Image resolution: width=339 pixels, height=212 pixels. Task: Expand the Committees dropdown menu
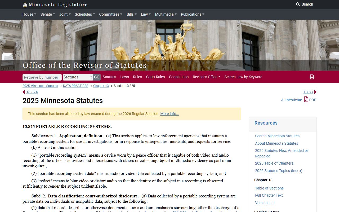pos(111,14)
